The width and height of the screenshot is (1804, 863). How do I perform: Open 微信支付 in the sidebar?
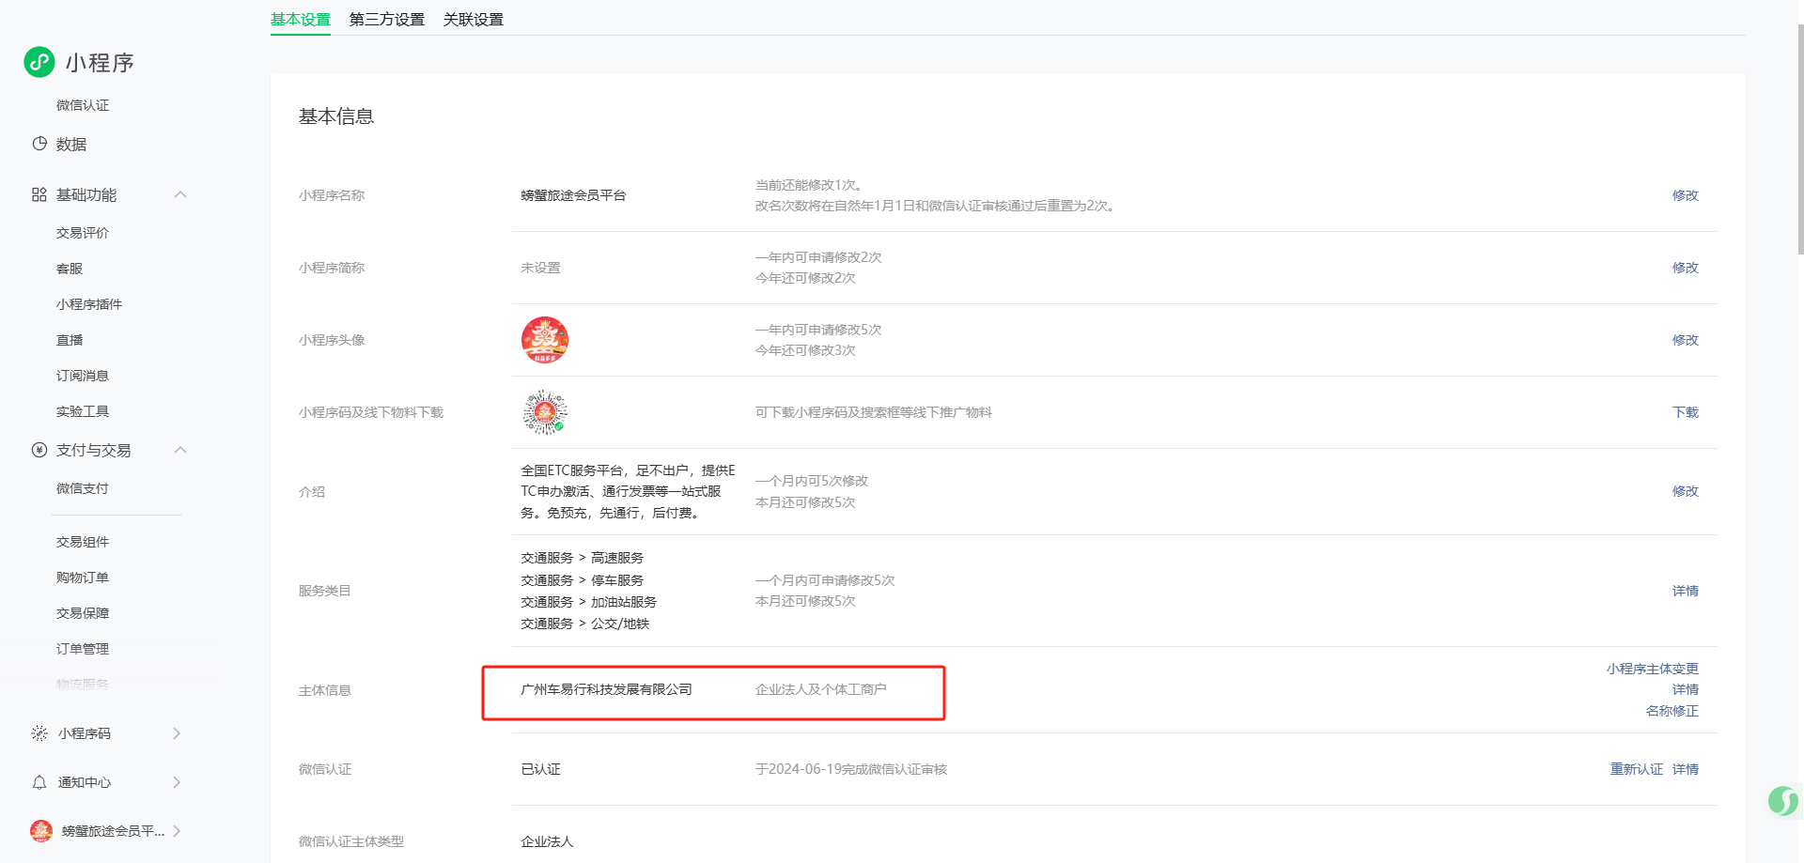point(83,488)
